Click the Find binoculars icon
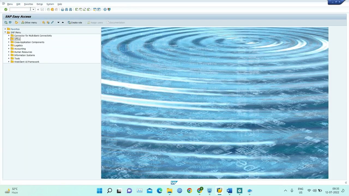Viewport: 349px width, 196px height. pyautogui.click(x=67, y=10)
